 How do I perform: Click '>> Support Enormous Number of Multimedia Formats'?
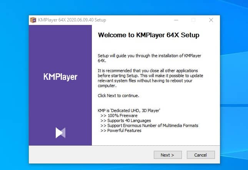[149, 125]
